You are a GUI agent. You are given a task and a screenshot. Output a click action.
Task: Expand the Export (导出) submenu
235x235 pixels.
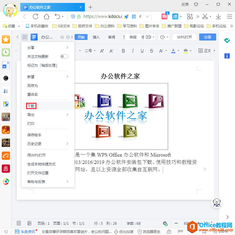(68, 115)
